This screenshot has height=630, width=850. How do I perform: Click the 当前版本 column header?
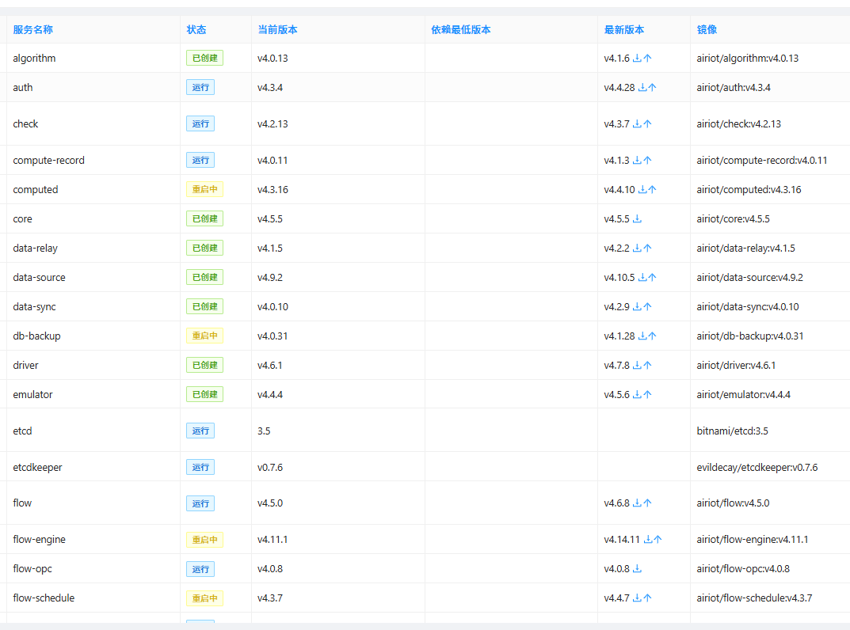click(277, 30)
